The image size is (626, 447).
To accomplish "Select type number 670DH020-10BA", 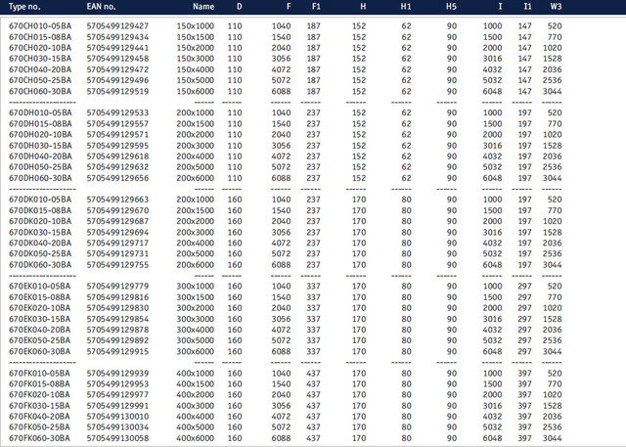I will click(40, 135).
